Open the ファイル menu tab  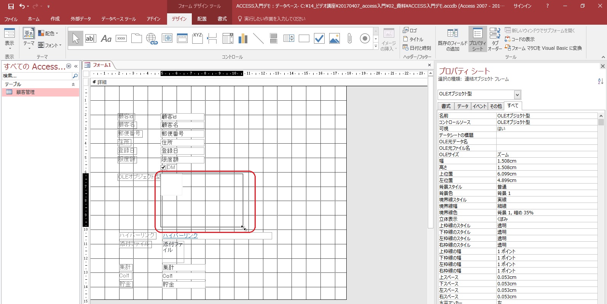tap(11, 19)
